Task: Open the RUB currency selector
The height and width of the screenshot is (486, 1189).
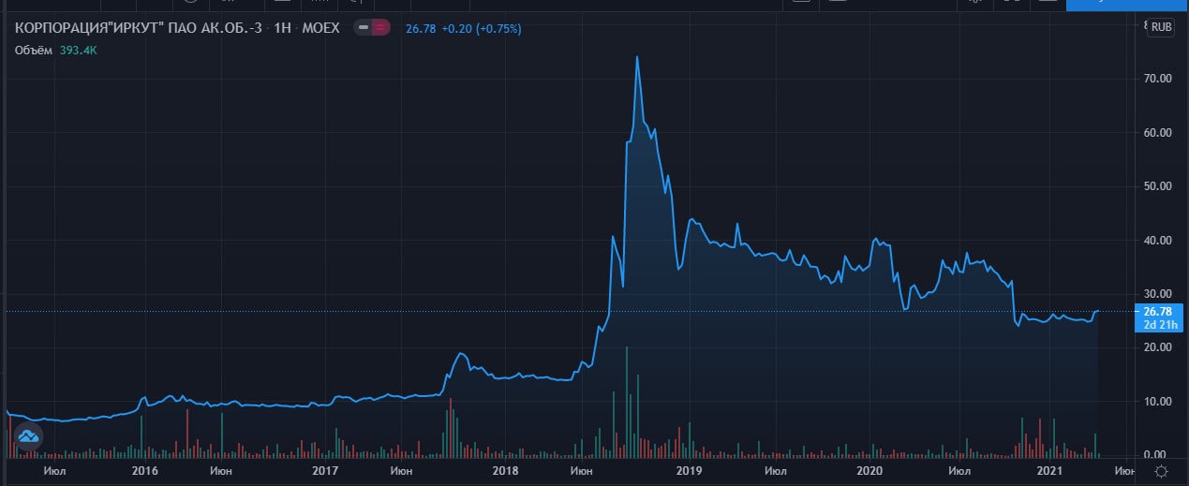Action: click(1162, 27)
